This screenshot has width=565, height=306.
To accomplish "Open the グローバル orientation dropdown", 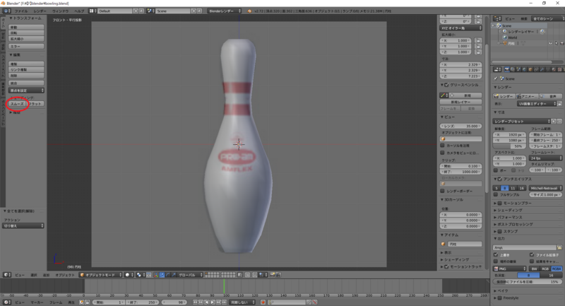I will [191, 275].
